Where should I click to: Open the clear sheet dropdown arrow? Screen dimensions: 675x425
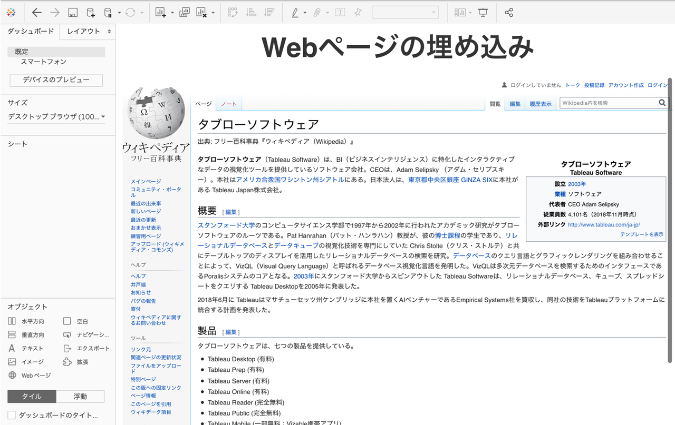pyautogui.click(x=213, y=13)
